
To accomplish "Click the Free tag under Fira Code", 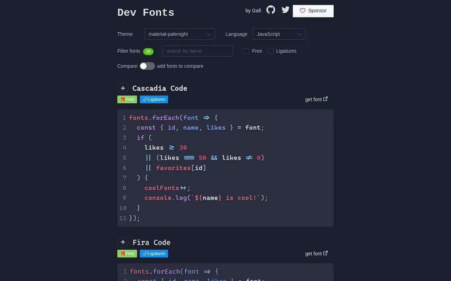I will tap(127, 254).
